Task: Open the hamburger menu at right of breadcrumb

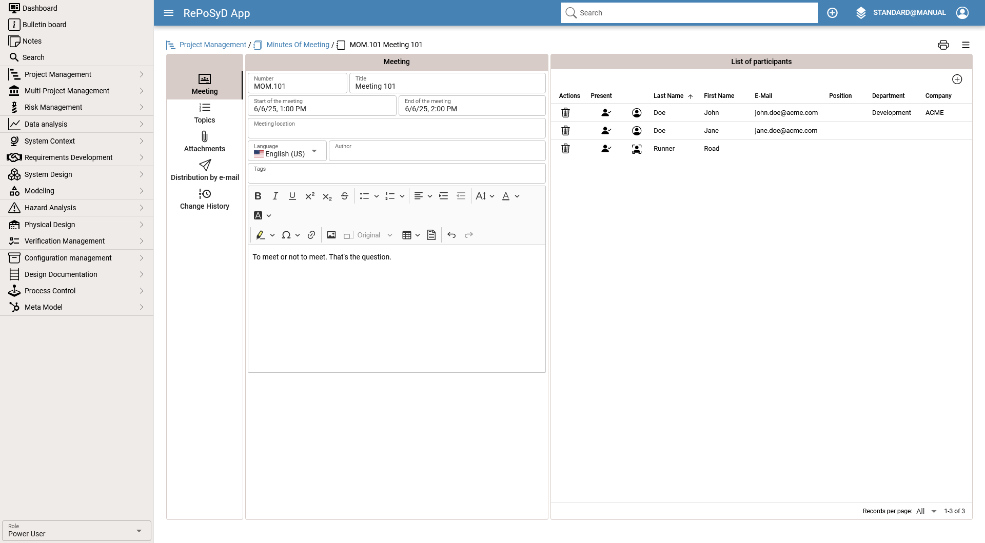Action: pos(966,45)
